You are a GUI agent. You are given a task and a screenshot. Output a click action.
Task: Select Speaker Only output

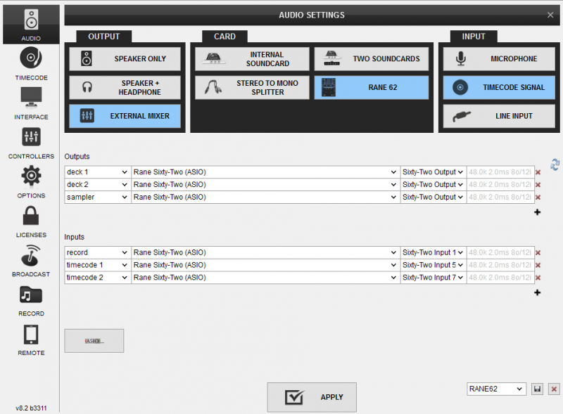tap(125, 59)
